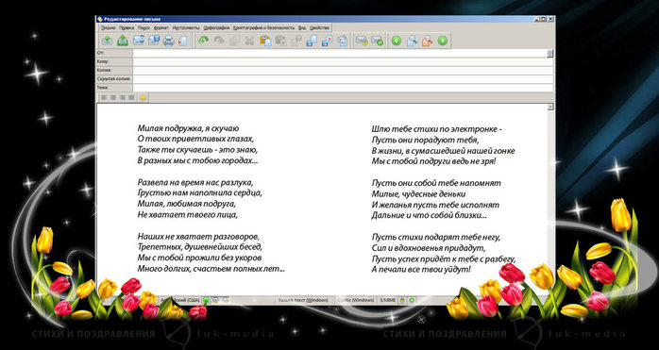Click the green right-arrow round button
Image resolution: width=659 pixels, height=350 pixels.
point(443,41)
